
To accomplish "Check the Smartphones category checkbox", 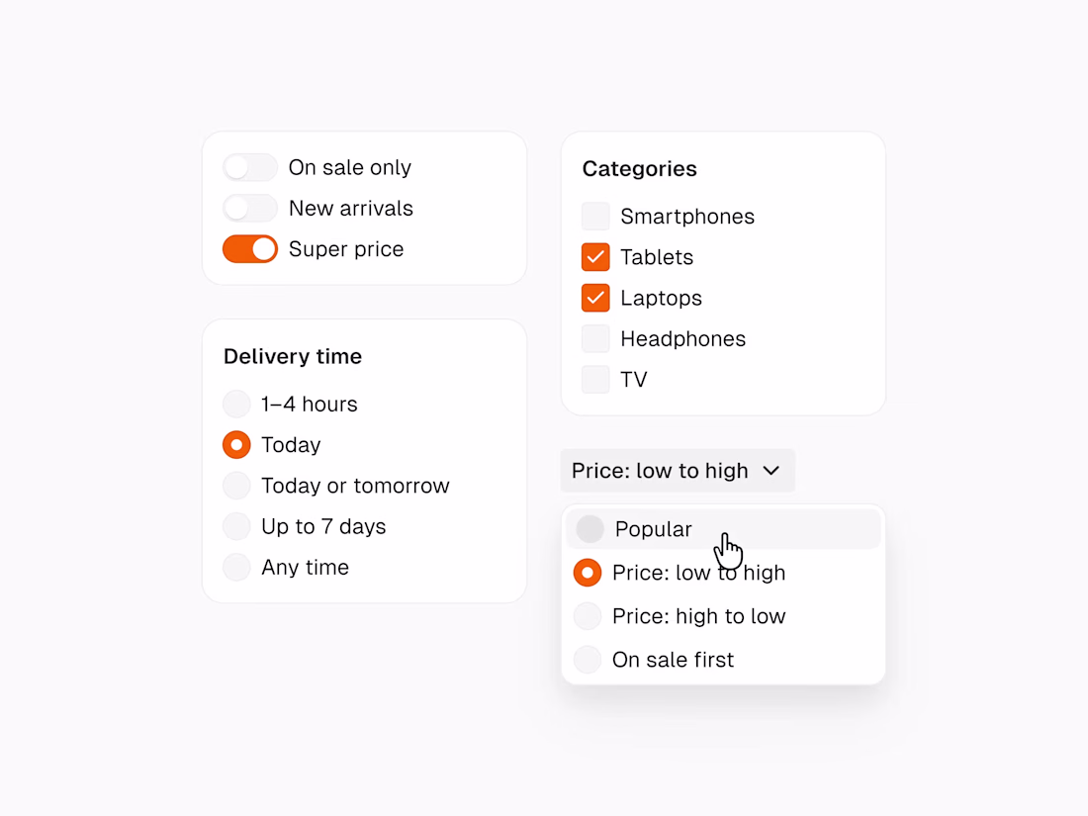I will [595, 217].
